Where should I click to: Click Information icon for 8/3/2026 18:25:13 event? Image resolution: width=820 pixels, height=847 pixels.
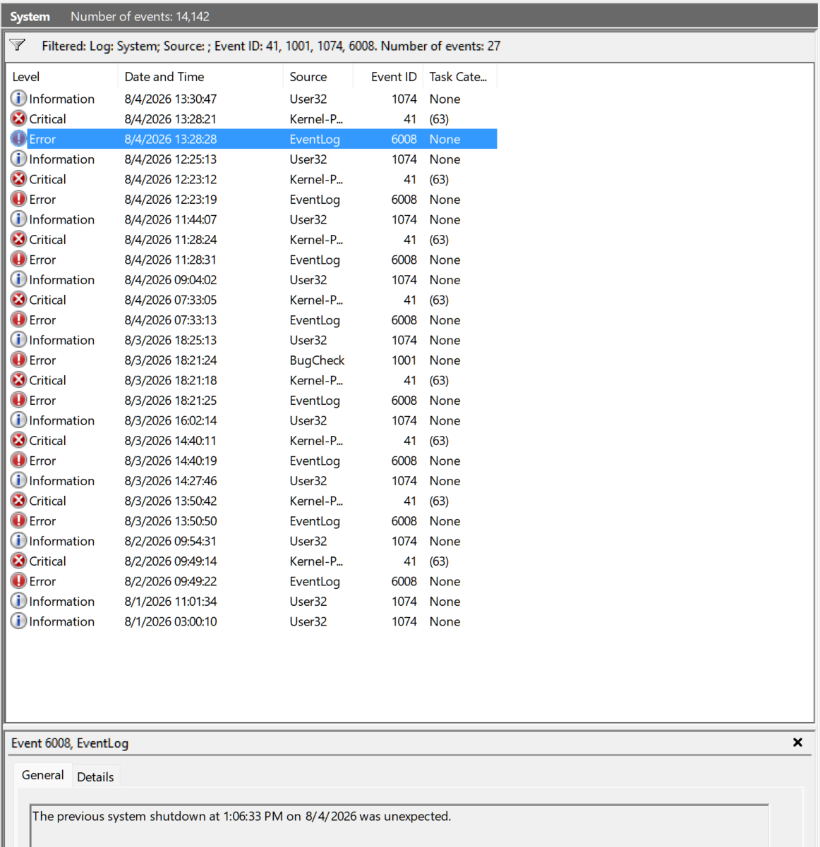[19, 339]
